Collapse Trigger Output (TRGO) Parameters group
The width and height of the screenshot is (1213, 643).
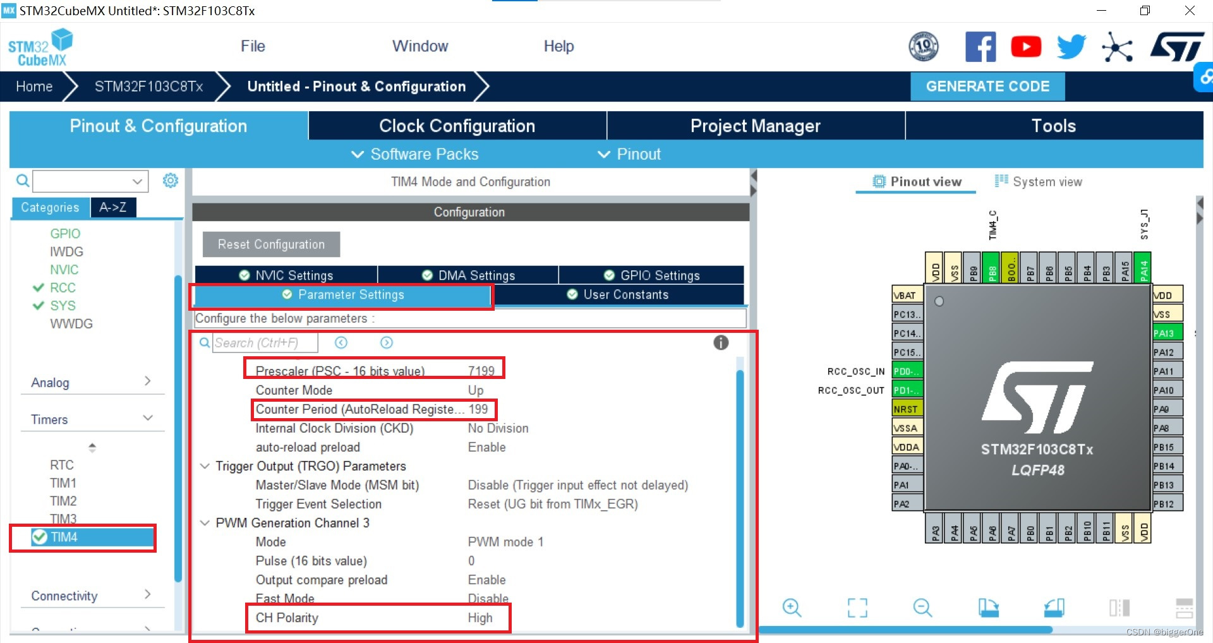coord(205,466)
